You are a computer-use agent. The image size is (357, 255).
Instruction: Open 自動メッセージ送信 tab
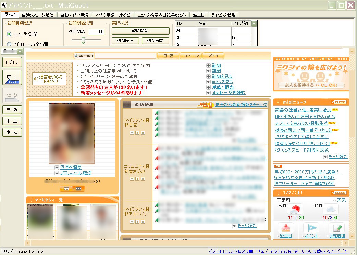click(38, 15)
